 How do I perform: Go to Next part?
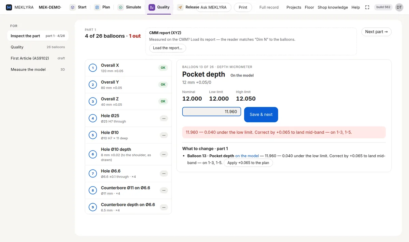pos(376,32)
